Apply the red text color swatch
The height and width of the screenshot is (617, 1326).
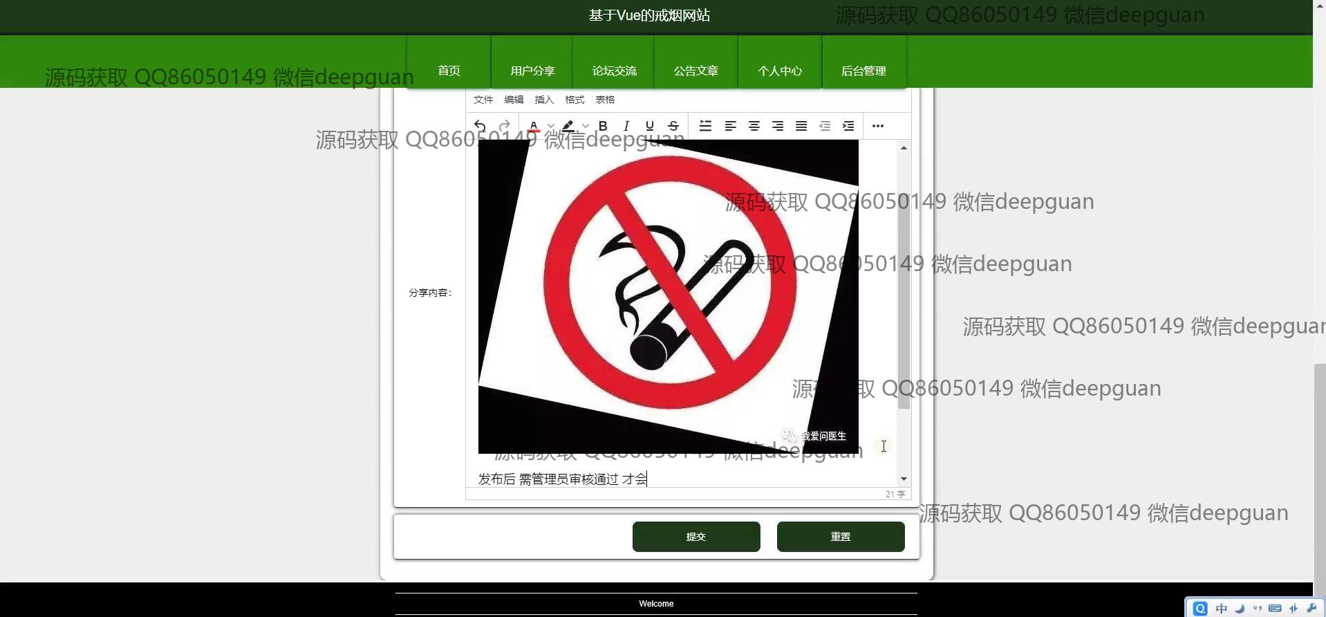pyautogui.click(x=534, y=126)
